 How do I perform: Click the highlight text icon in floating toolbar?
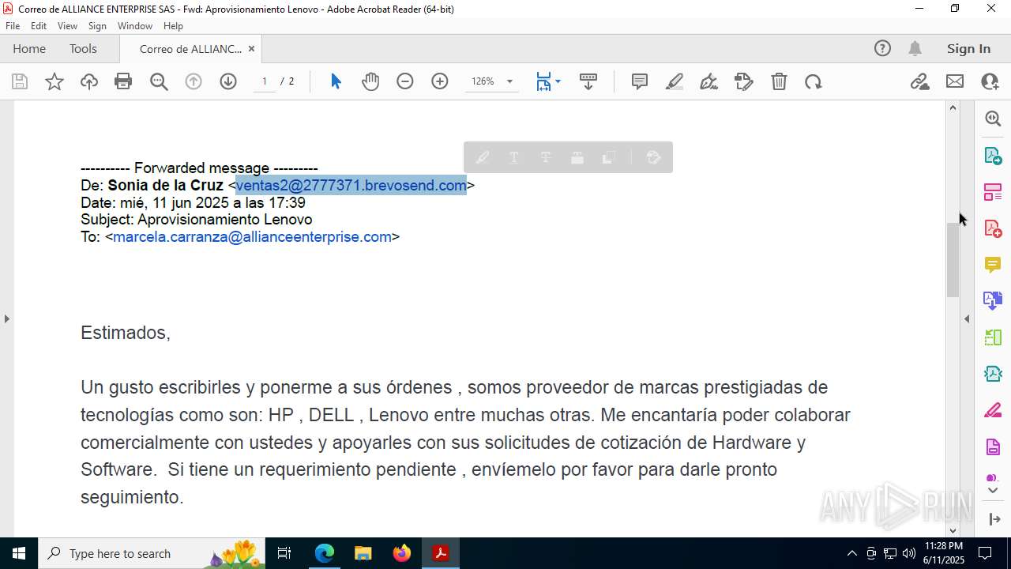point(483,157)
